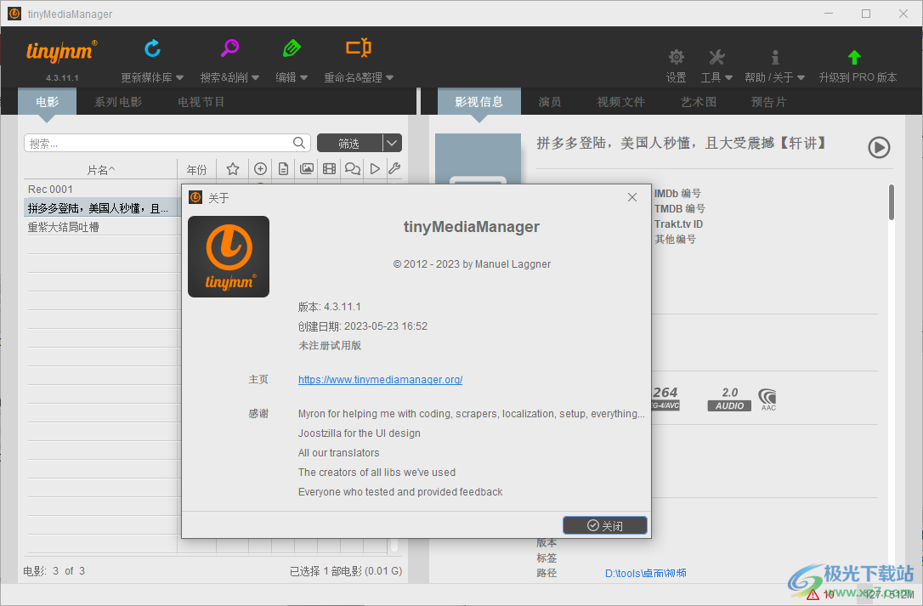This screenshot has width=923, height=606.
Task: Expand the rename & organize dropdown arrow
Action: (x=390, y=77)
